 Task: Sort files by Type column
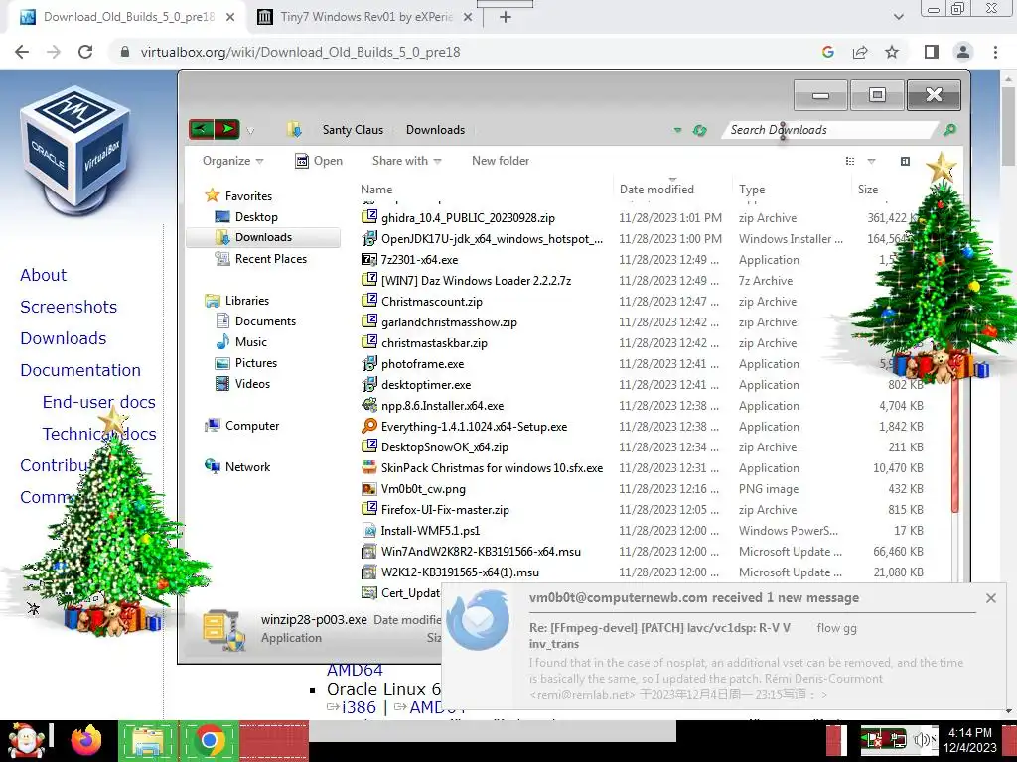[x=752, y=190]
